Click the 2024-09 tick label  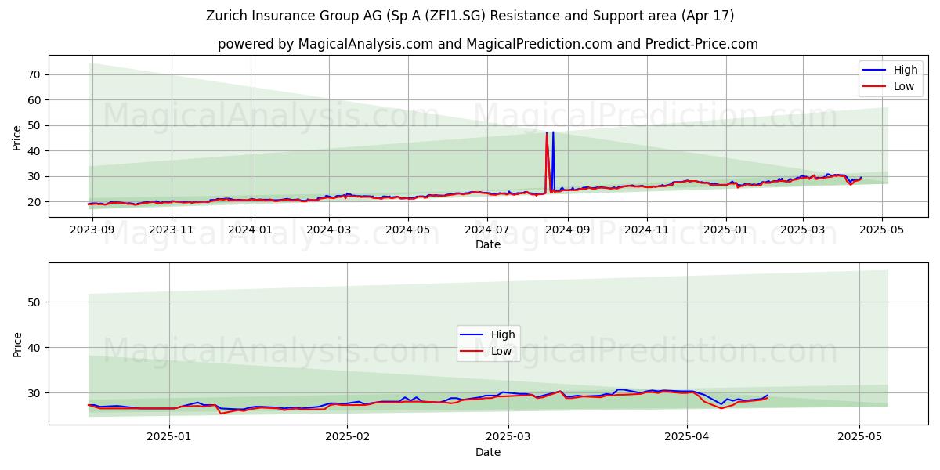567,230
